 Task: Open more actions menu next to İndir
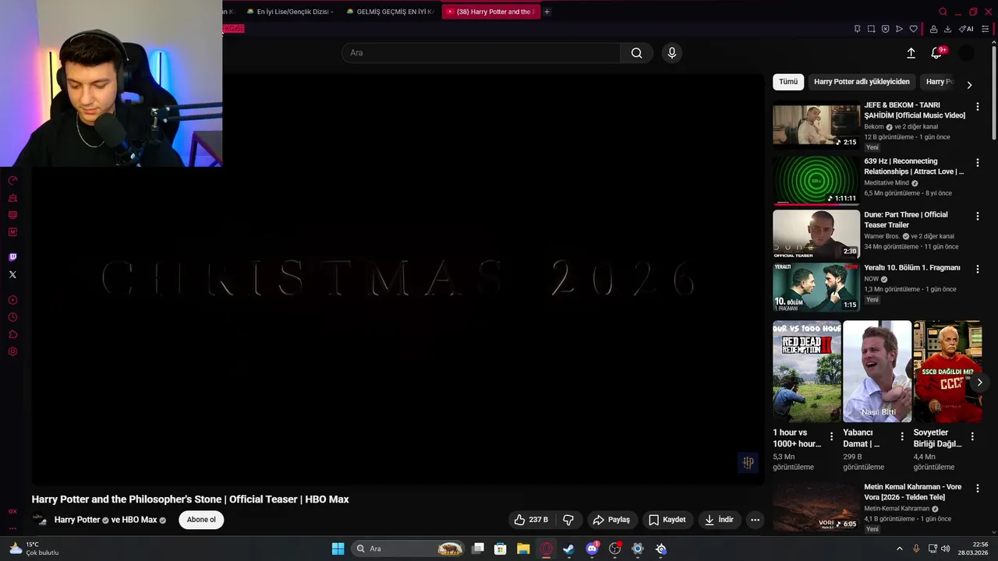coord(755,520)
